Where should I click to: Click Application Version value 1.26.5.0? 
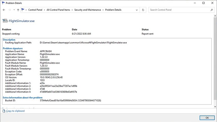[44, 57]
